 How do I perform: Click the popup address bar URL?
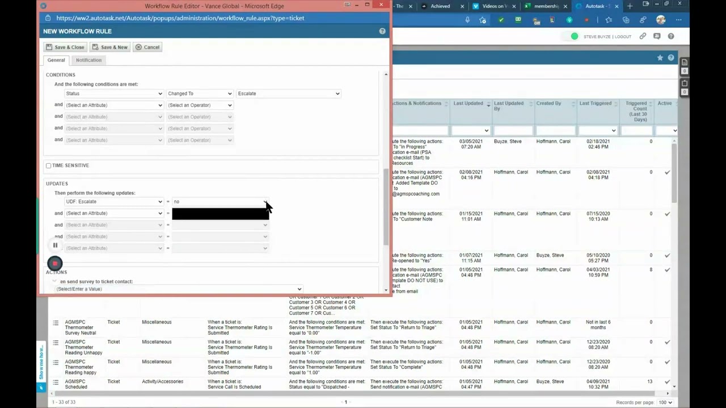click(180, 18)
